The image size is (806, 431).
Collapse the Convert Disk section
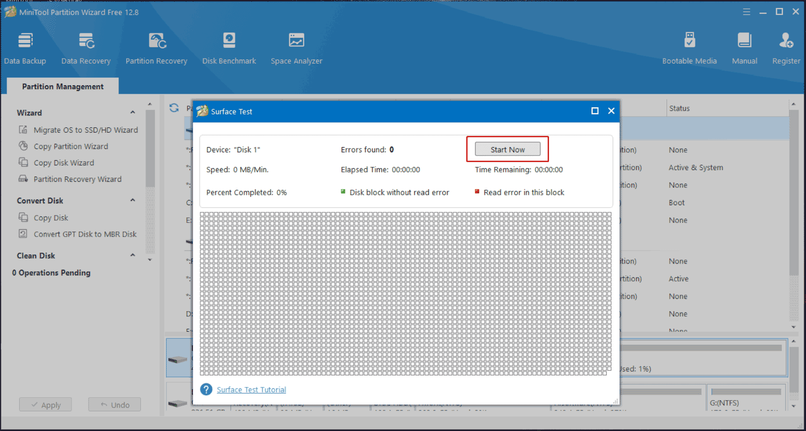[132, 200]
